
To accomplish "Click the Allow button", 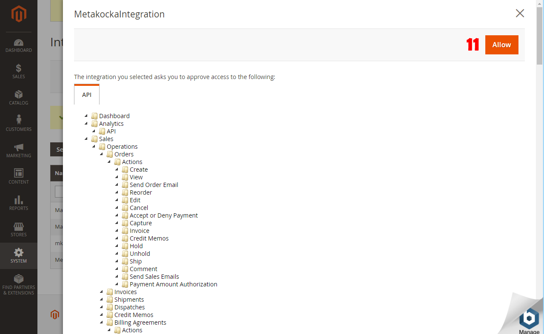I will click(x=501, y=45).
